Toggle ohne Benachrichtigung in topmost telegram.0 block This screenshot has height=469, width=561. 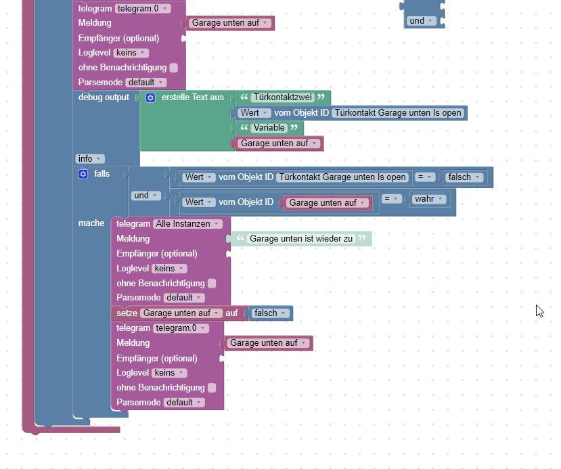click(x=173, y=68)
